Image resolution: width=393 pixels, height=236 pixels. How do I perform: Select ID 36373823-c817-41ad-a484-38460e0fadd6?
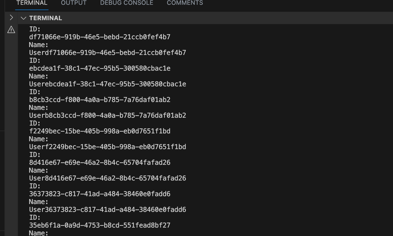click(x=100, y=194)
